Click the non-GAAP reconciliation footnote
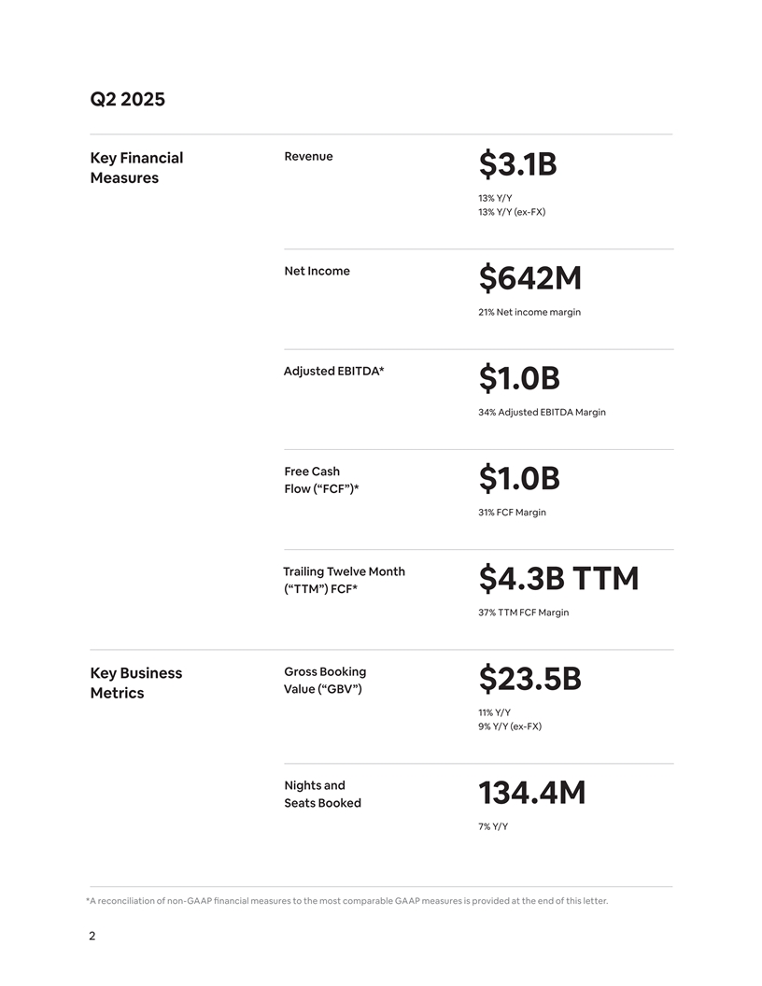 point(346,901)
